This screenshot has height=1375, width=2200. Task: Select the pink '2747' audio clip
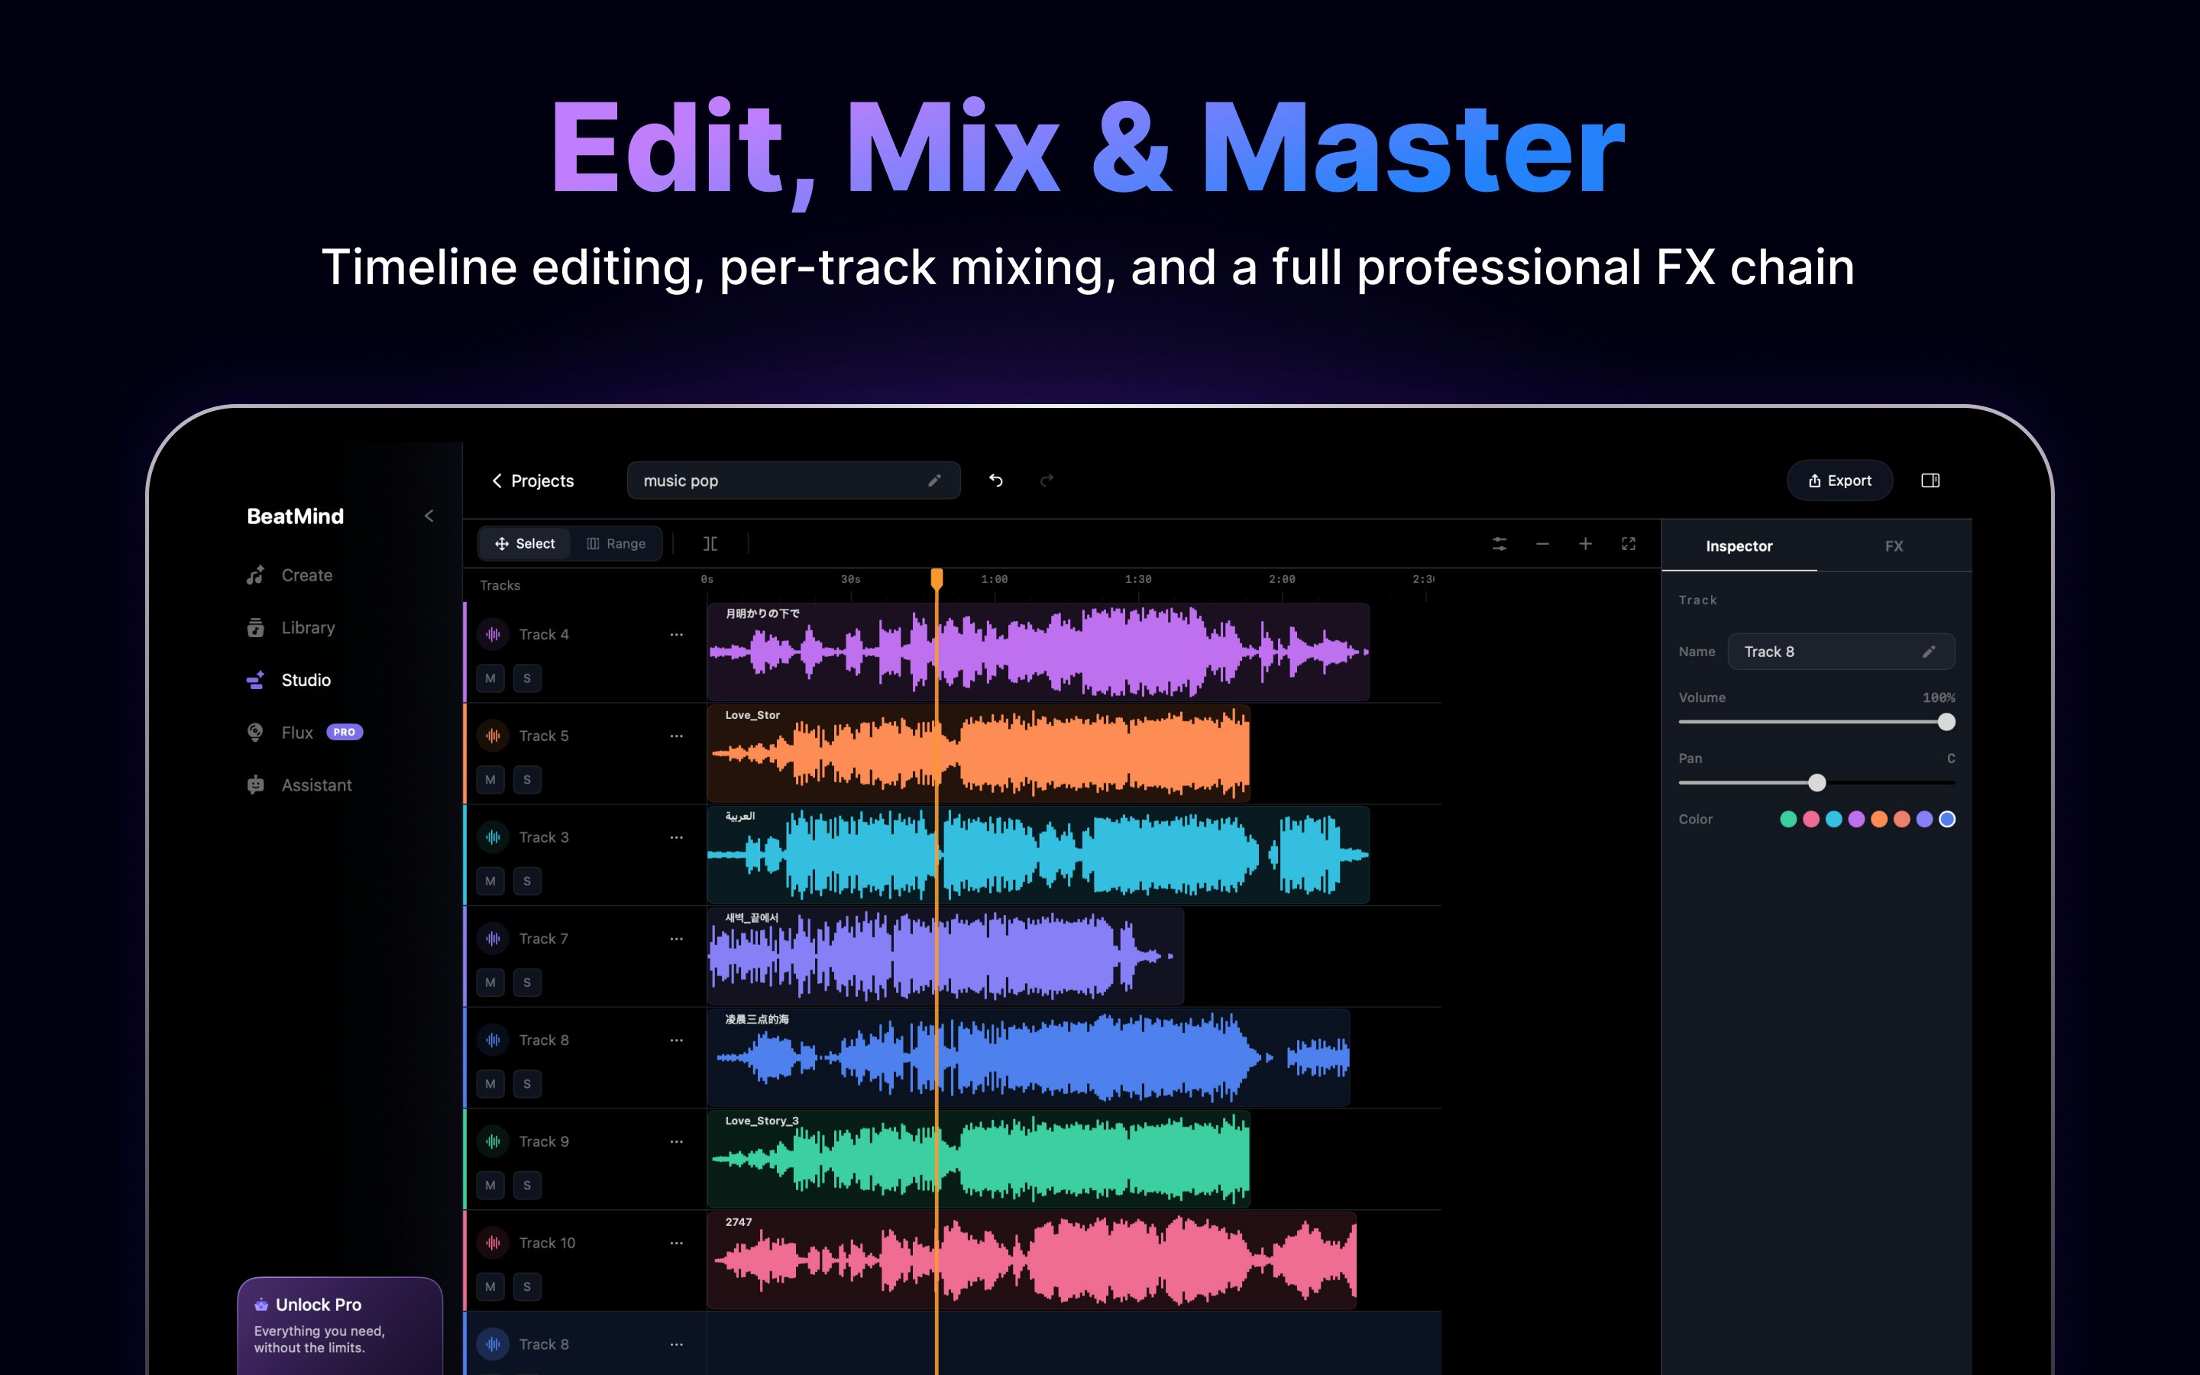[1032, 1260]
